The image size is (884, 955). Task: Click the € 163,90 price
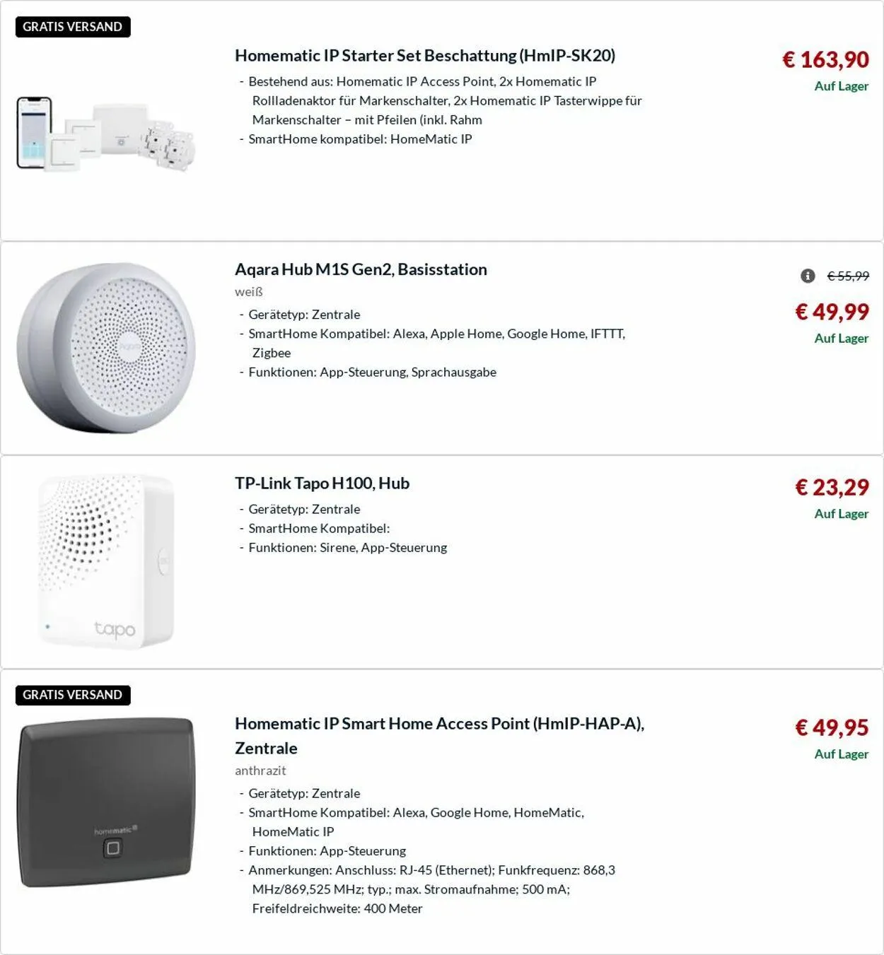(x=825, y=59)
